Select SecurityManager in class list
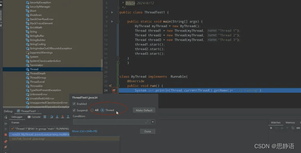 tap(40, 7)
